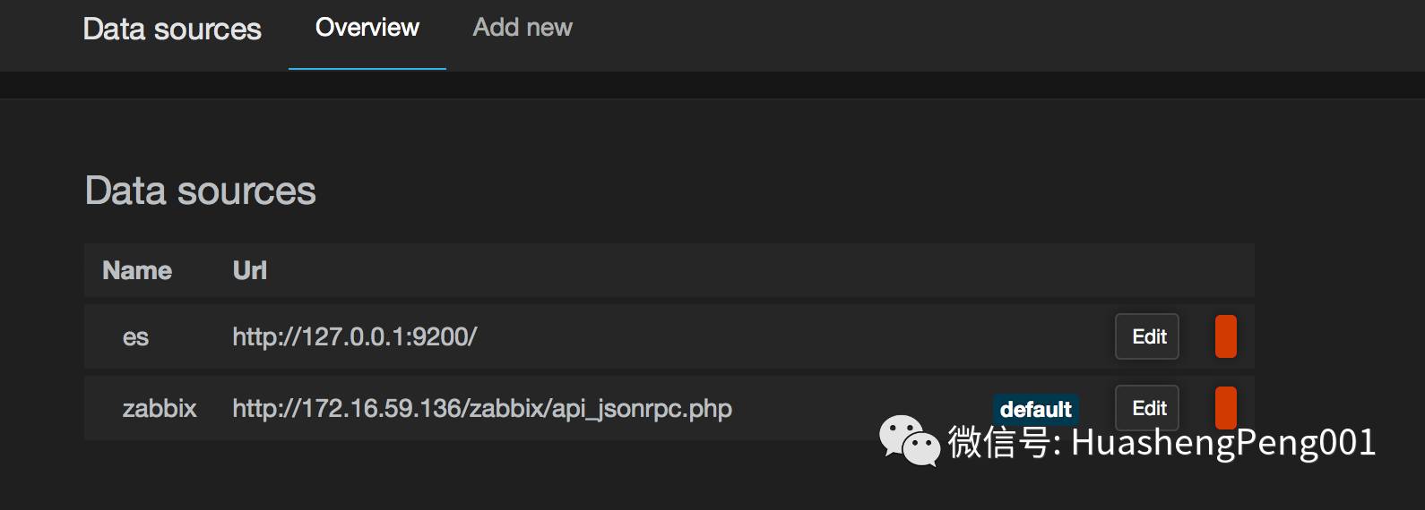Open the zabbix api_jsonrpc.php URL

coord(482,408)
